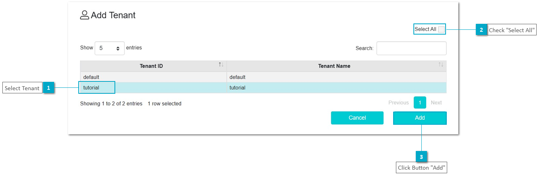Open page 1 of results
This screenshot has height=178, width=541.
click(x=420, y=103)
